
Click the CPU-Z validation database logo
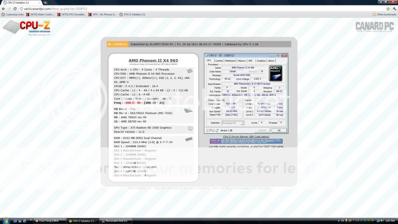[x=26, y=27]
